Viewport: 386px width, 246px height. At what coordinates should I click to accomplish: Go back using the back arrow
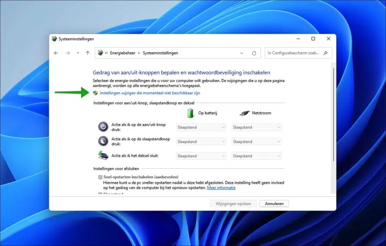(56, 53)
